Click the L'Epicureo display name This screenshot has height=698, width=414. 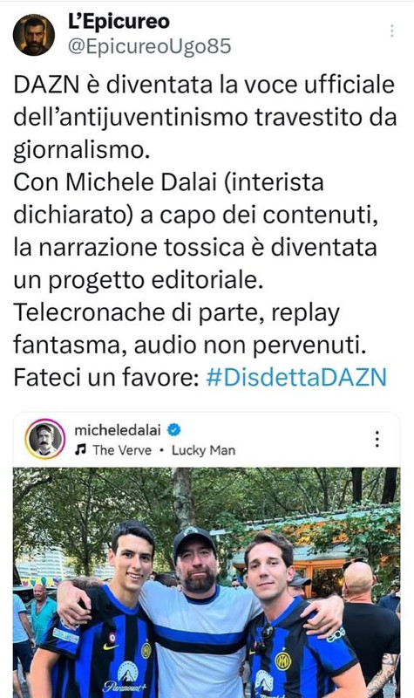[x=119, y=22]
